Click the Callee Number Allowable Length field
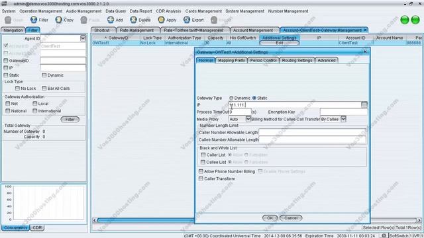Screen dimensions: 424x238 (312, 139)
